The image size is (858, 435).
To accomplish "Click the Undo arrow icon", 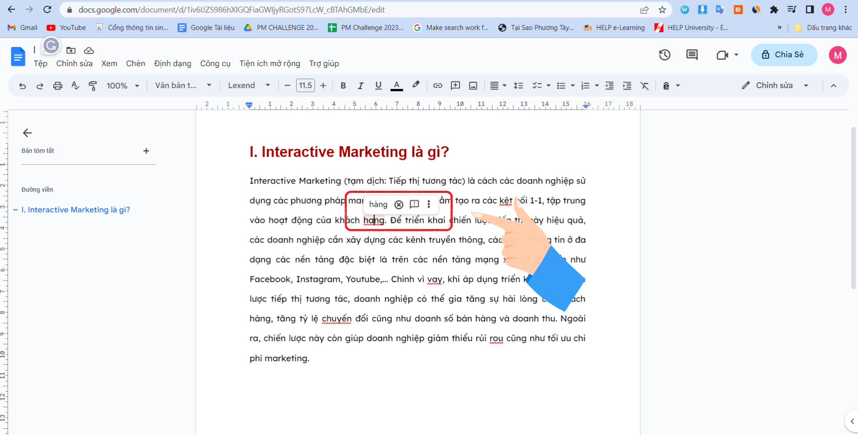I will 22,86.
